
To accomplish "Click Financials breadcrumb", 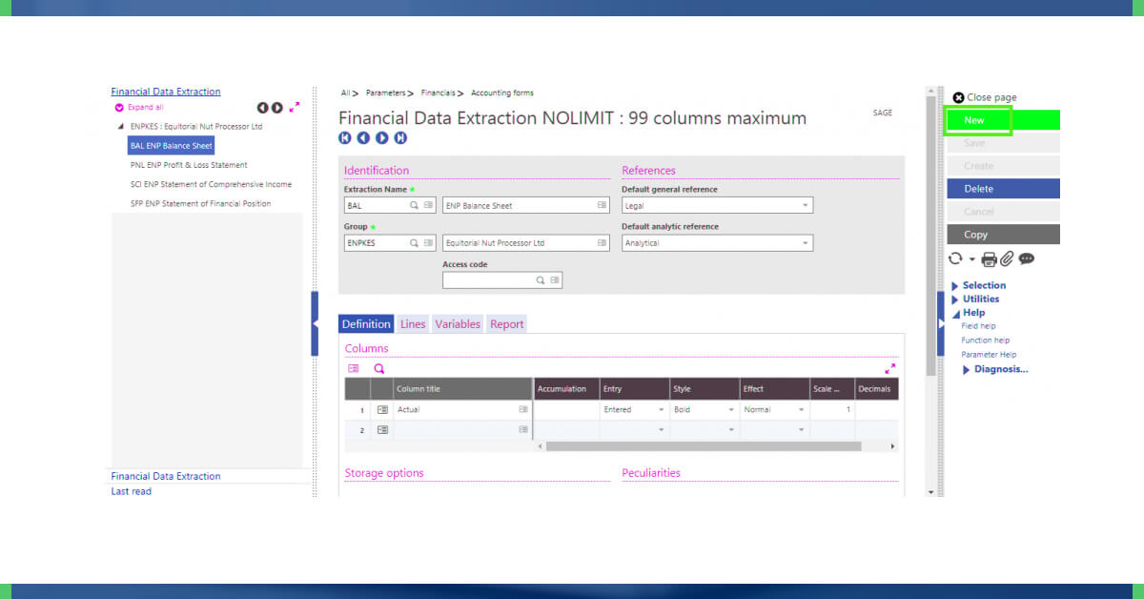I will (x=437, y=93).
